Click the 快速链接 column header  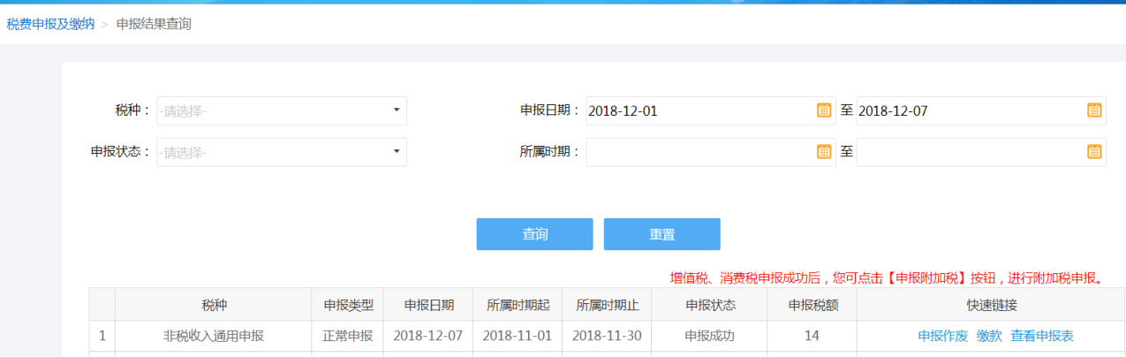[991, 305]
